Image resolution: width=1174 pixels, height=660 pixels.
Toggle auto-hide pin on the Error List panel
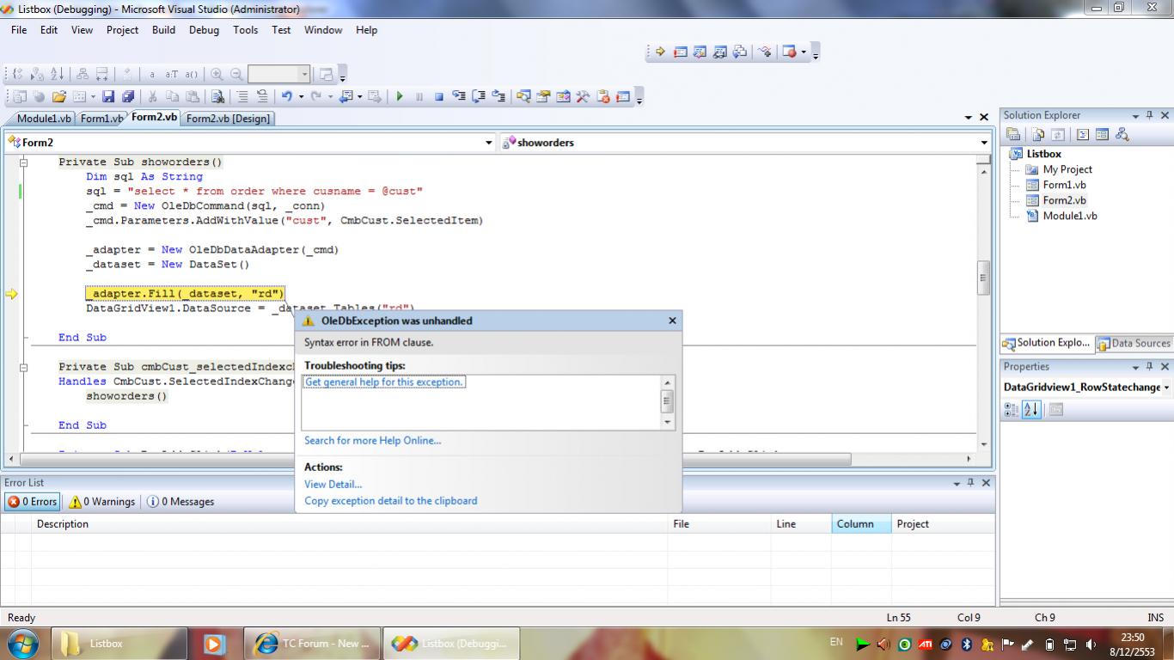click(x=971, y=483)
